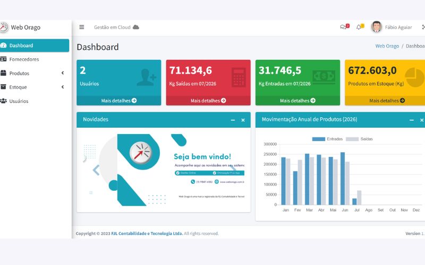The height and width of the screenshot is (265, 425).
Task: Click the Fornecedores card icon in the sidebar
Action: coord(3,59)
